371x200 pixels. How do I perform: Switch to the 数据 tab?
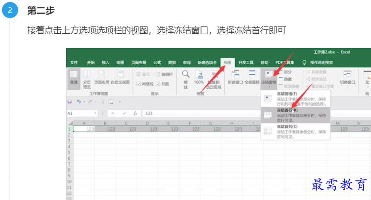[172, 62]
